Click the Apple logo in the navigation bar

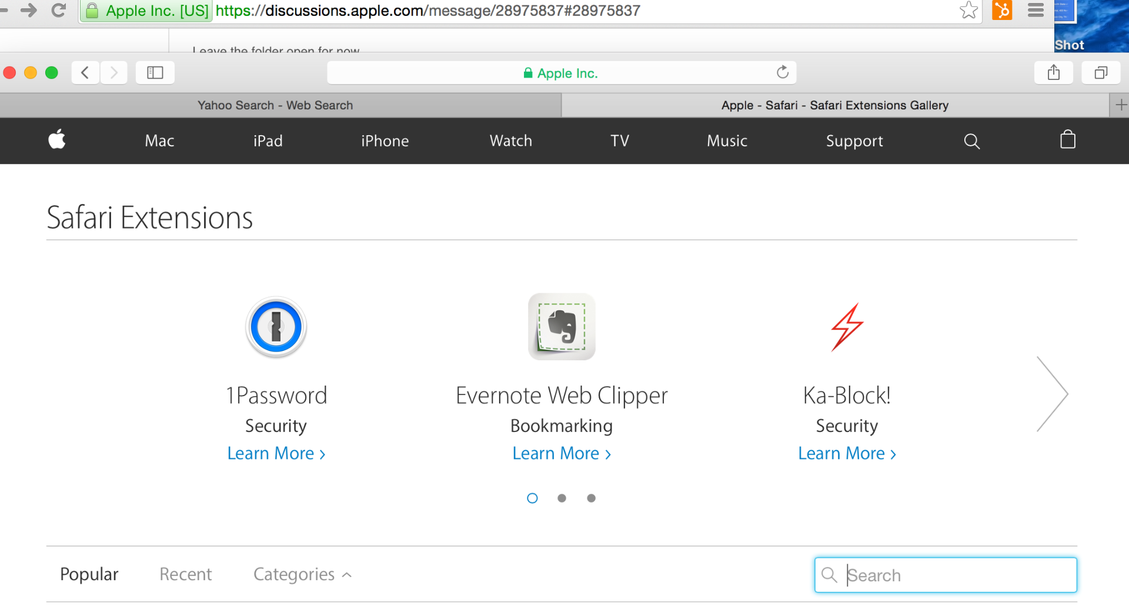pyautogui.click(x=56, y=140)
